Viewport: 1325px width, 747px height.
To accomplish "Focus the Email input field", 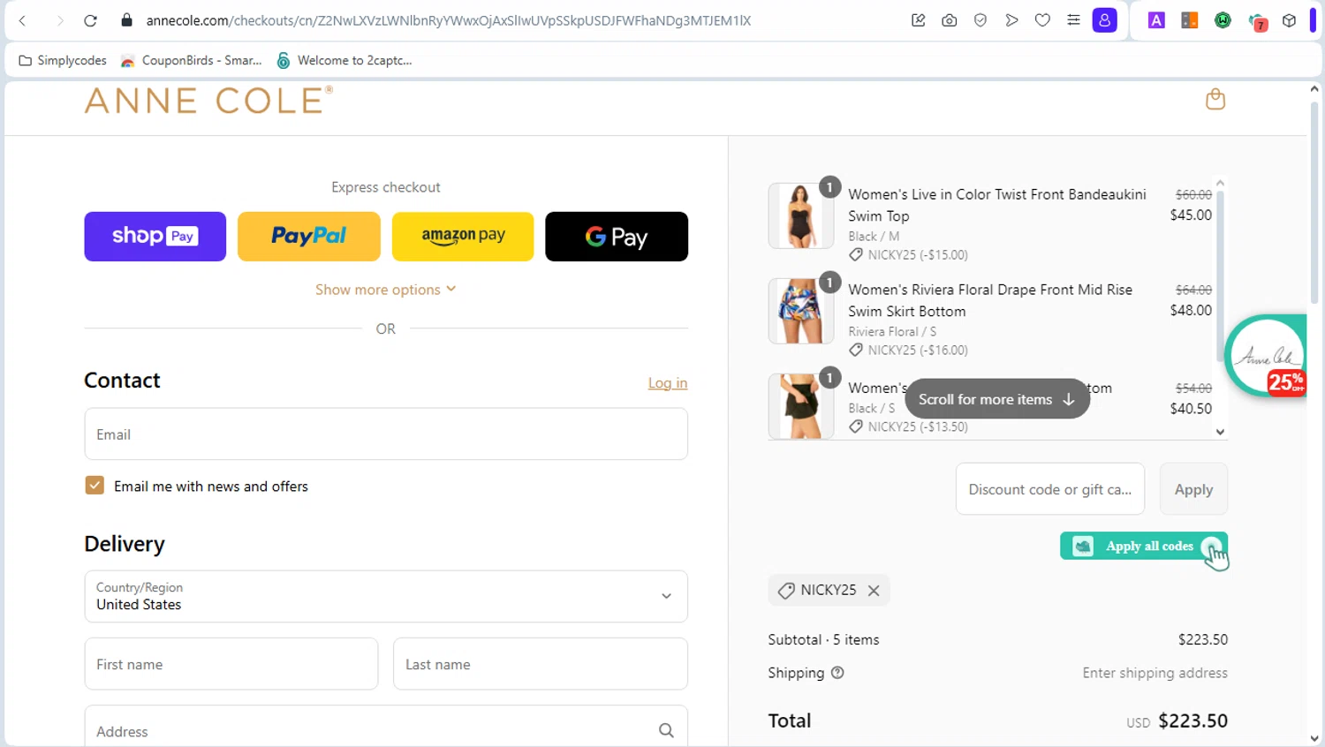I will pyautogui.click(x=386, y=434).
